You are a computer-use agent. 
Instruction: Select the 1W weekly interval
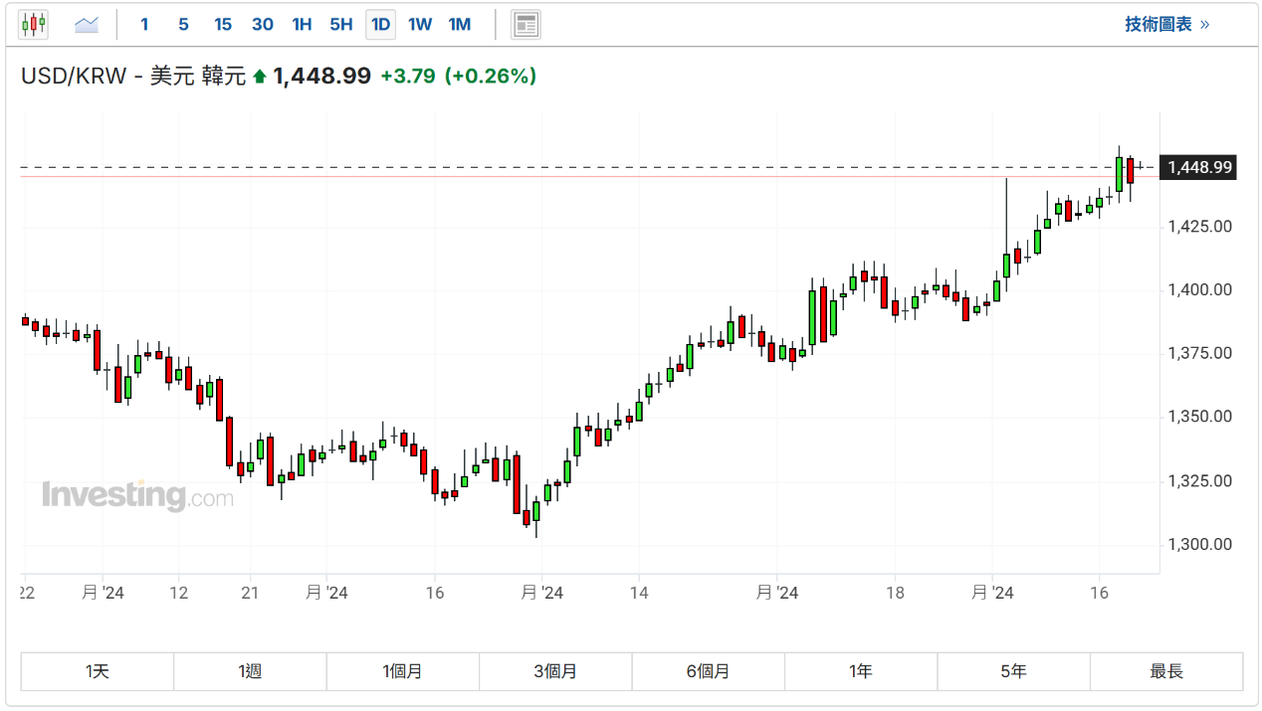coord(420,24)
